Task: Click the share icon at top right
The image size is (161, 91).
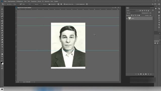Action: click(159, 4)
